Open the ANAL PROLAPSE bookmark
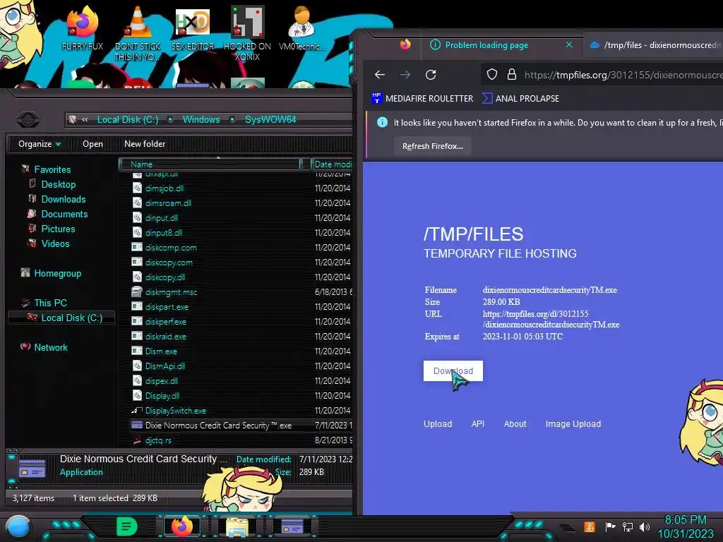Viewport: 723px width, 542px height. click(x=520, y=98)
